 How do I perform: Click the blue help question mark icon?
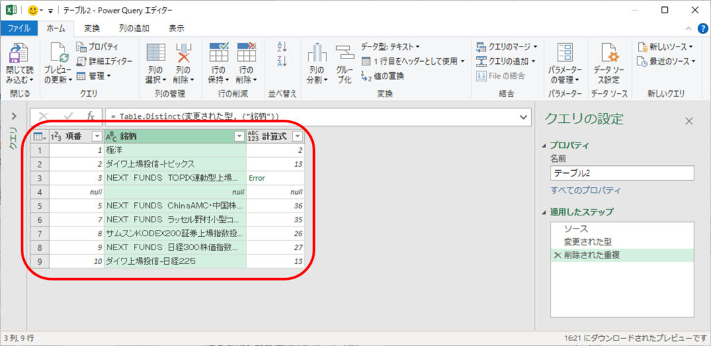pyautogui.click(x=702, y=28)
